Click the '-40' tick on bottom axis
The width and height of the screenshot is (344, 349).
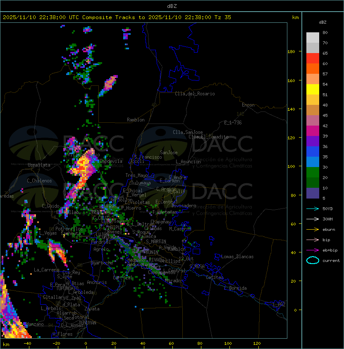(x=27, y=344)
